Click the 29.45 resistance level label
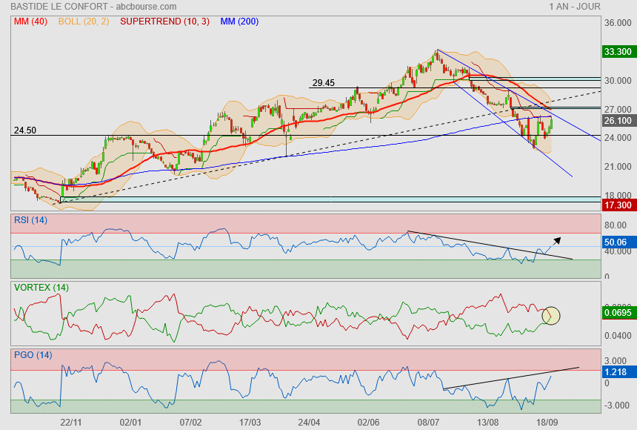637x430 pixels. [324, 83]
